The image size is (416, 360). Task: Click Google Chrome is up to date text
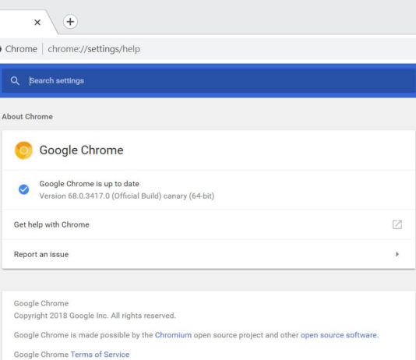[89, 184]
